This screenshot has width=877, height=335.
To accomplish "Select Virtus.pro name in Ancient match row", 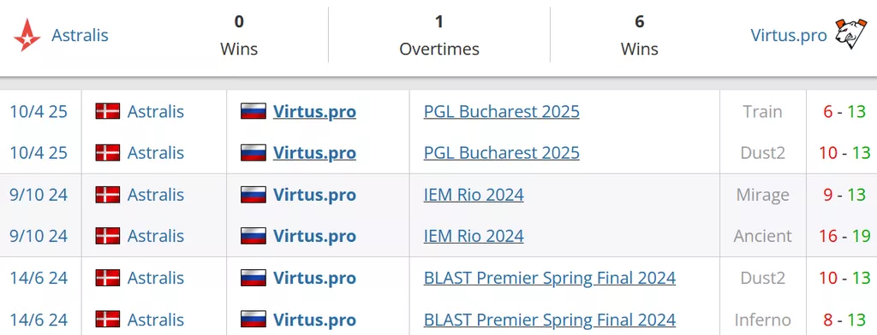I will click(x=314, y=236).
